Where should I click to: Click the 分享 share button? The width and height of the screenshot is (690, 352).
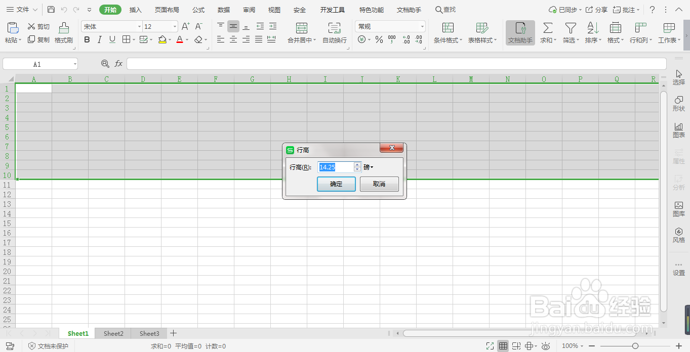pos(597,10)
